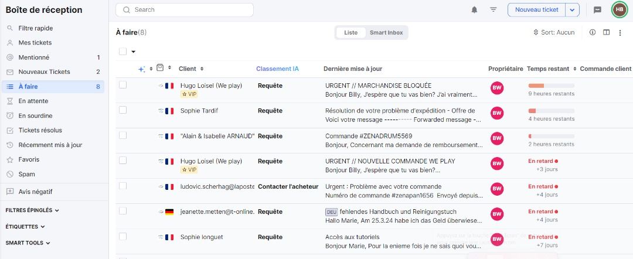Open ticket Commande #ZENADRUM5569
This screenshot has height=259, width=633.
[x=369, y=136]
